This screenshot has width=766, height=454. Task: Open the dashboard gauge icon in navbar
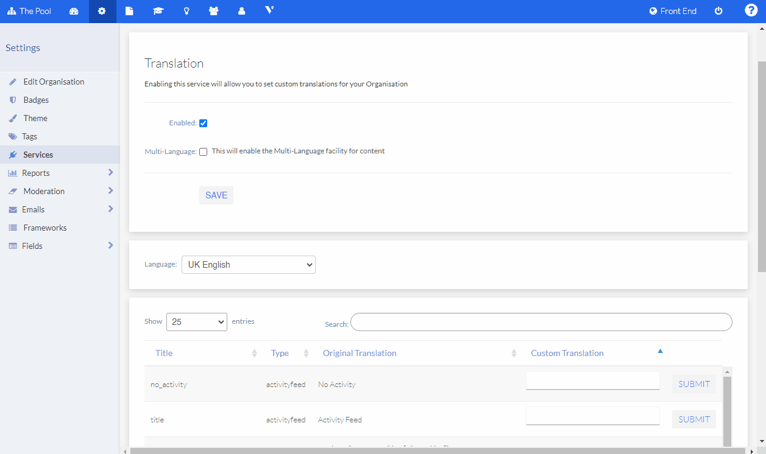click(x=74, y=12)
